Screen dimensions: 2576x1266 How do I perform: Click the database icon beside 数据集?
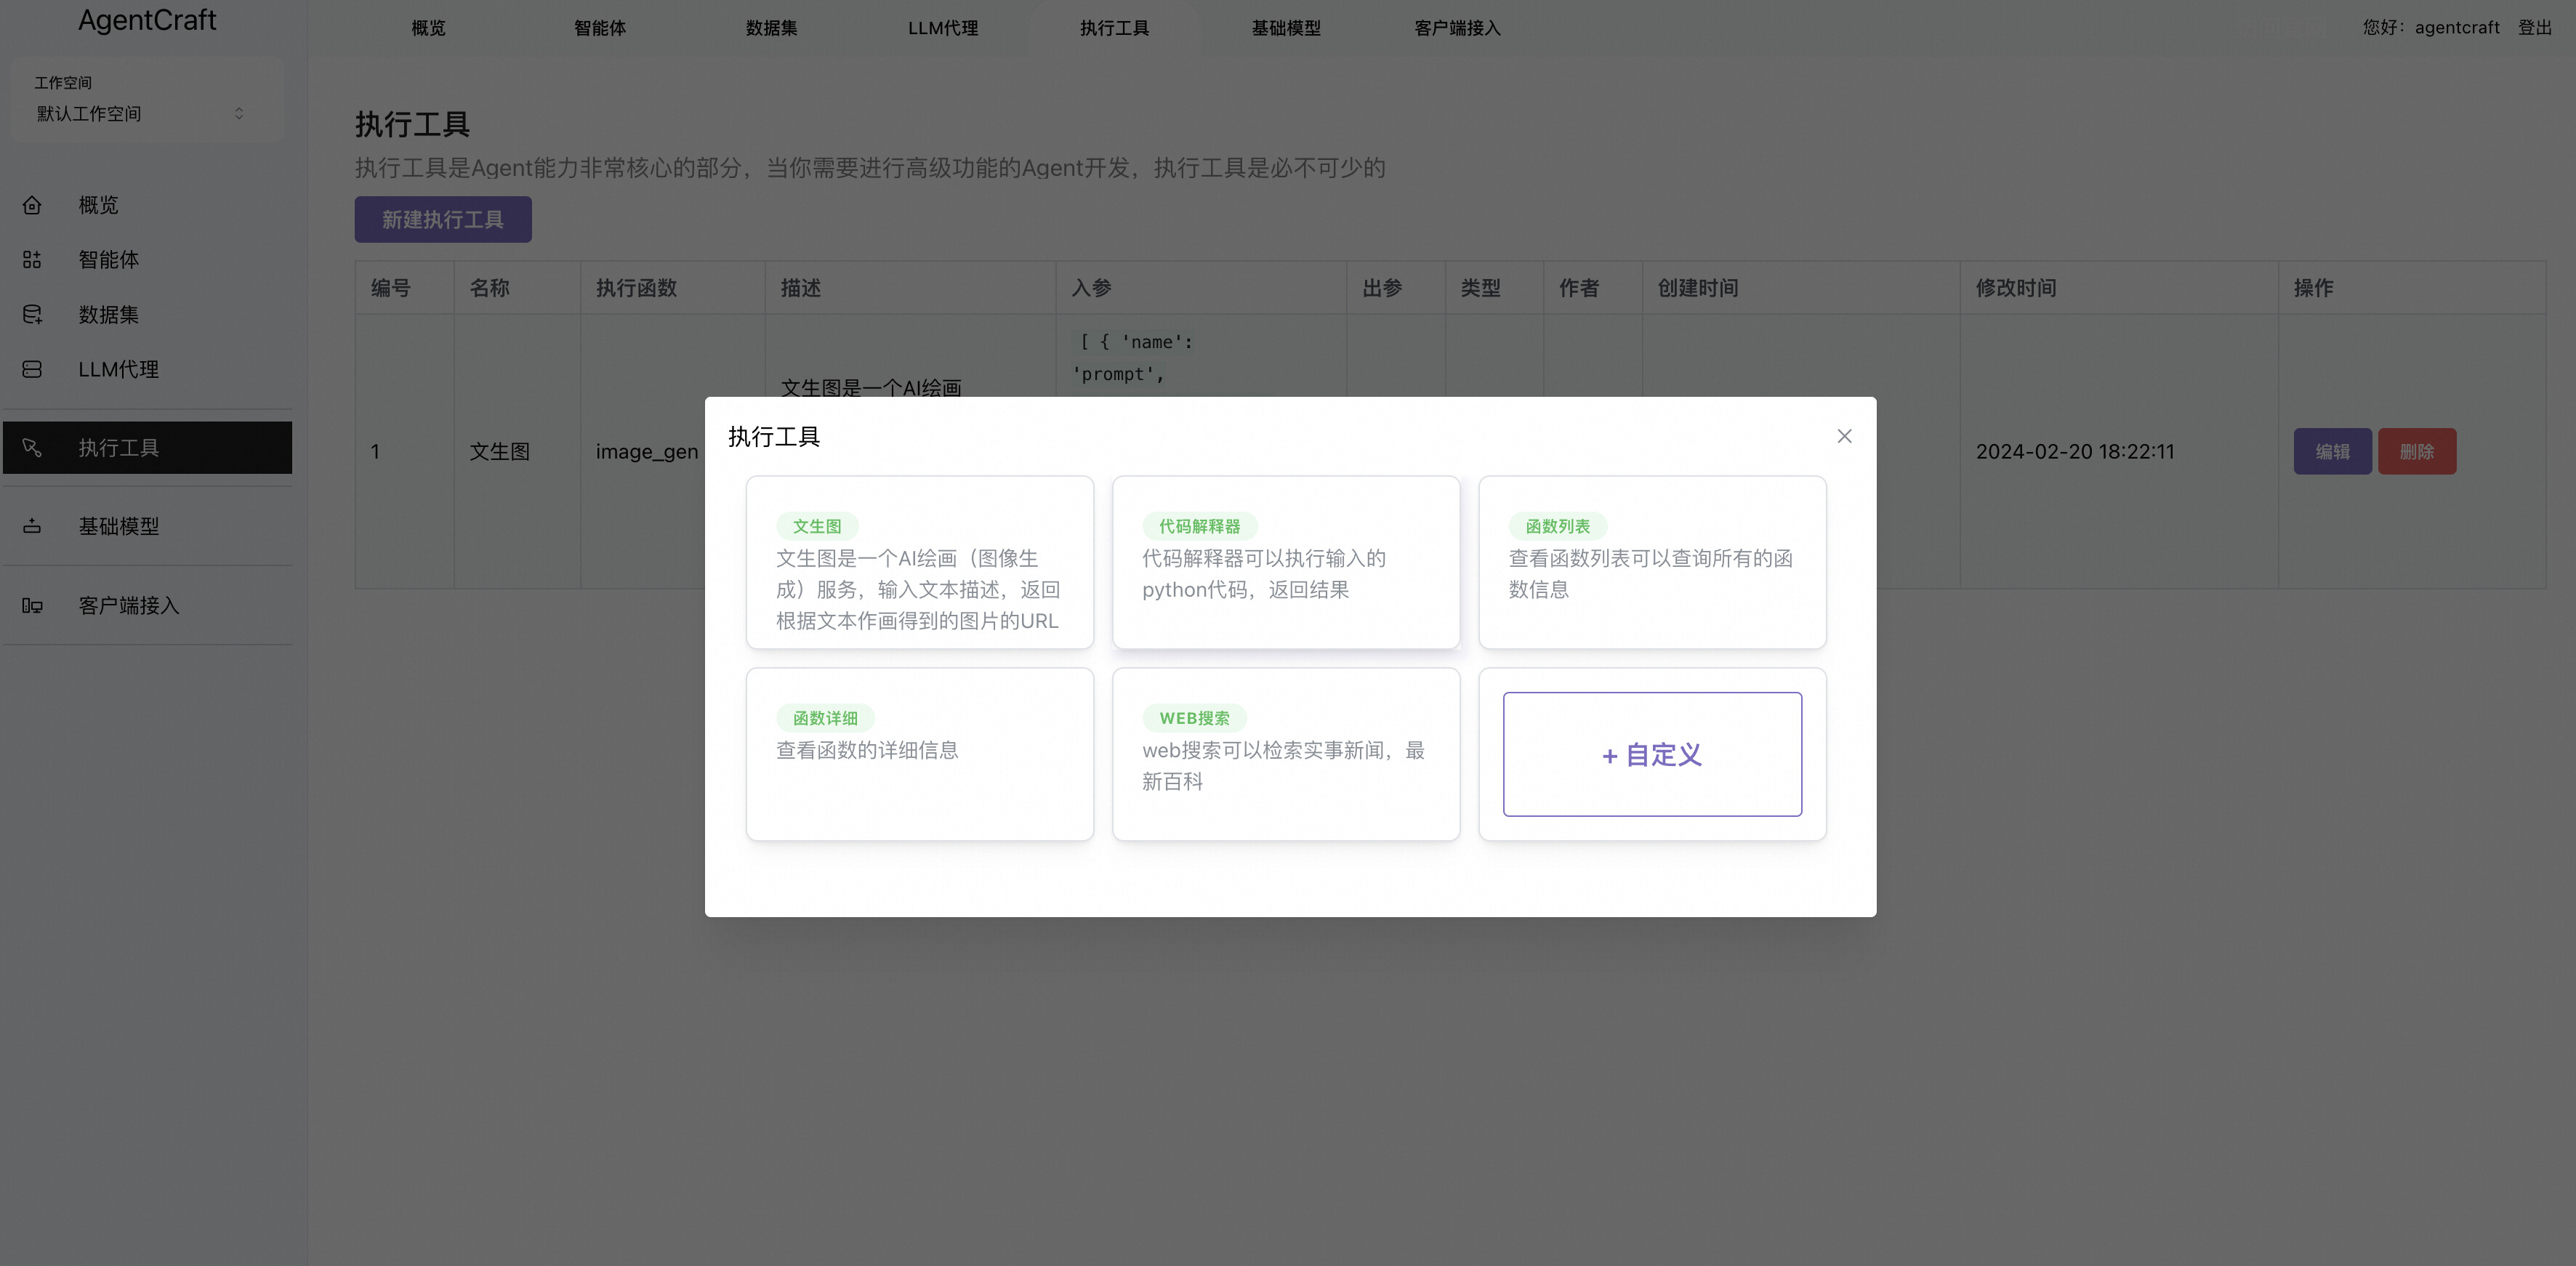[x=32, y=315]
